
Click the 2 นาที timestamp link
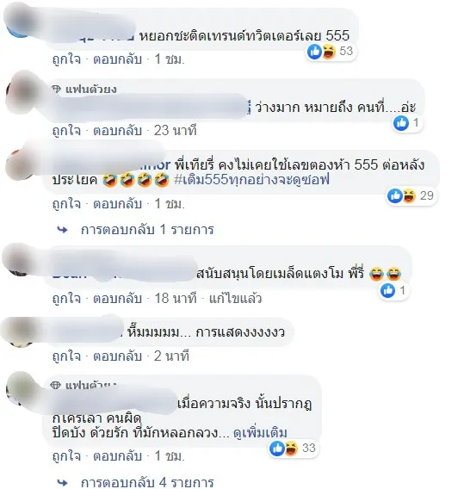click(x=171, y=356)
